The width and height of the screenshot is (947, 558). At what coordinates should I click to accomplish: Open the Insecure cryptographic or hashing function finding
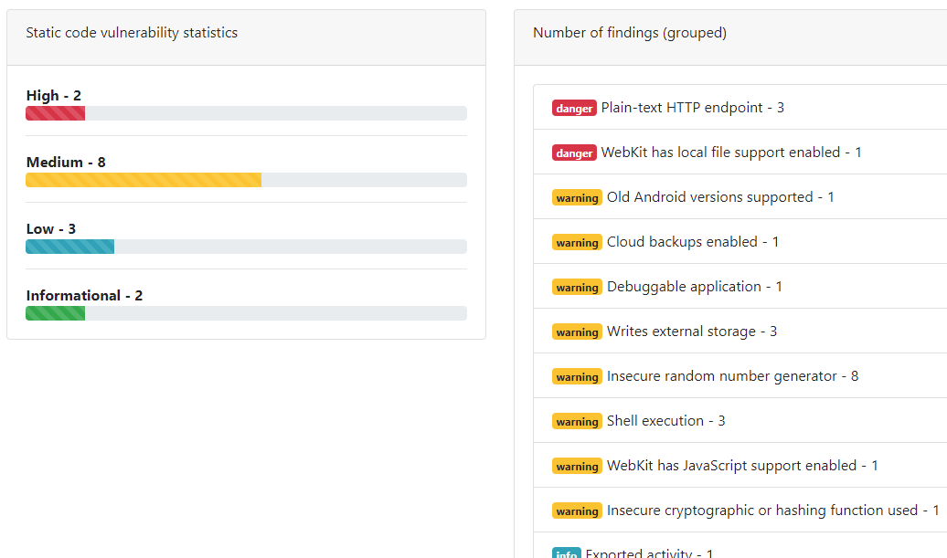tap(772, 511)
